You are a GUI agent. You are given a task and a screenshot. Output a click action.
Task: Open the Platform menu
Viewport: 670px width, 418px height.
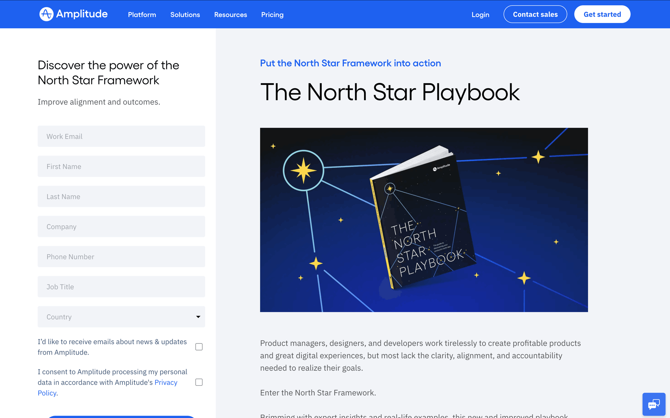[142, 15]
